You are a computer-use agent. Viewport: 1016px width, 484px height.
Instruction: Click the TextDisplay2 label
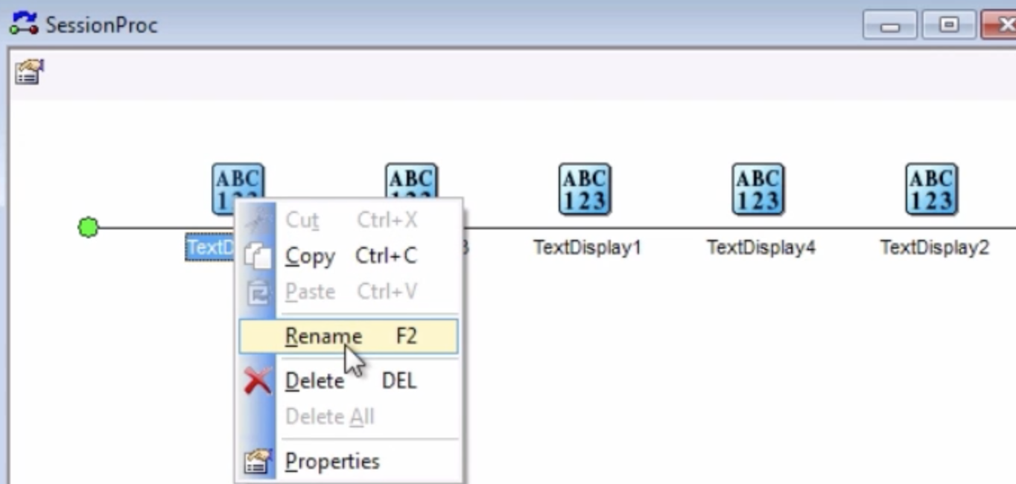(x=934, y=247)
